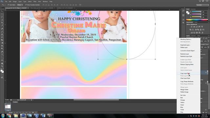
Task: Choose Blending Options from context menu
Action: (186, 39)
